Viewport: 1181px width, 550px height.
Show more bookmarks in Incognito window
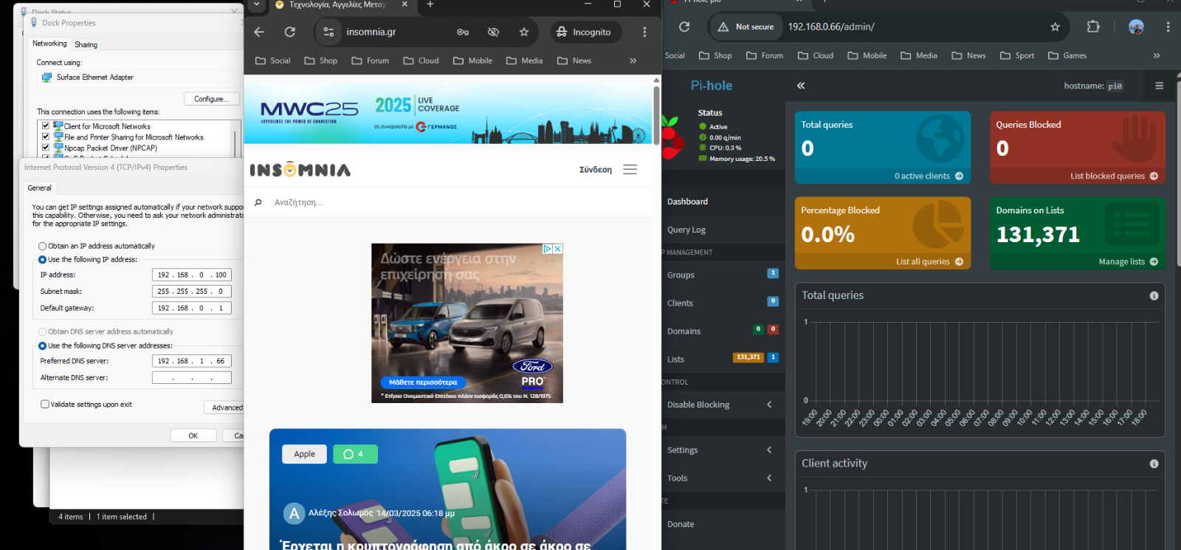tap(633, 61)
